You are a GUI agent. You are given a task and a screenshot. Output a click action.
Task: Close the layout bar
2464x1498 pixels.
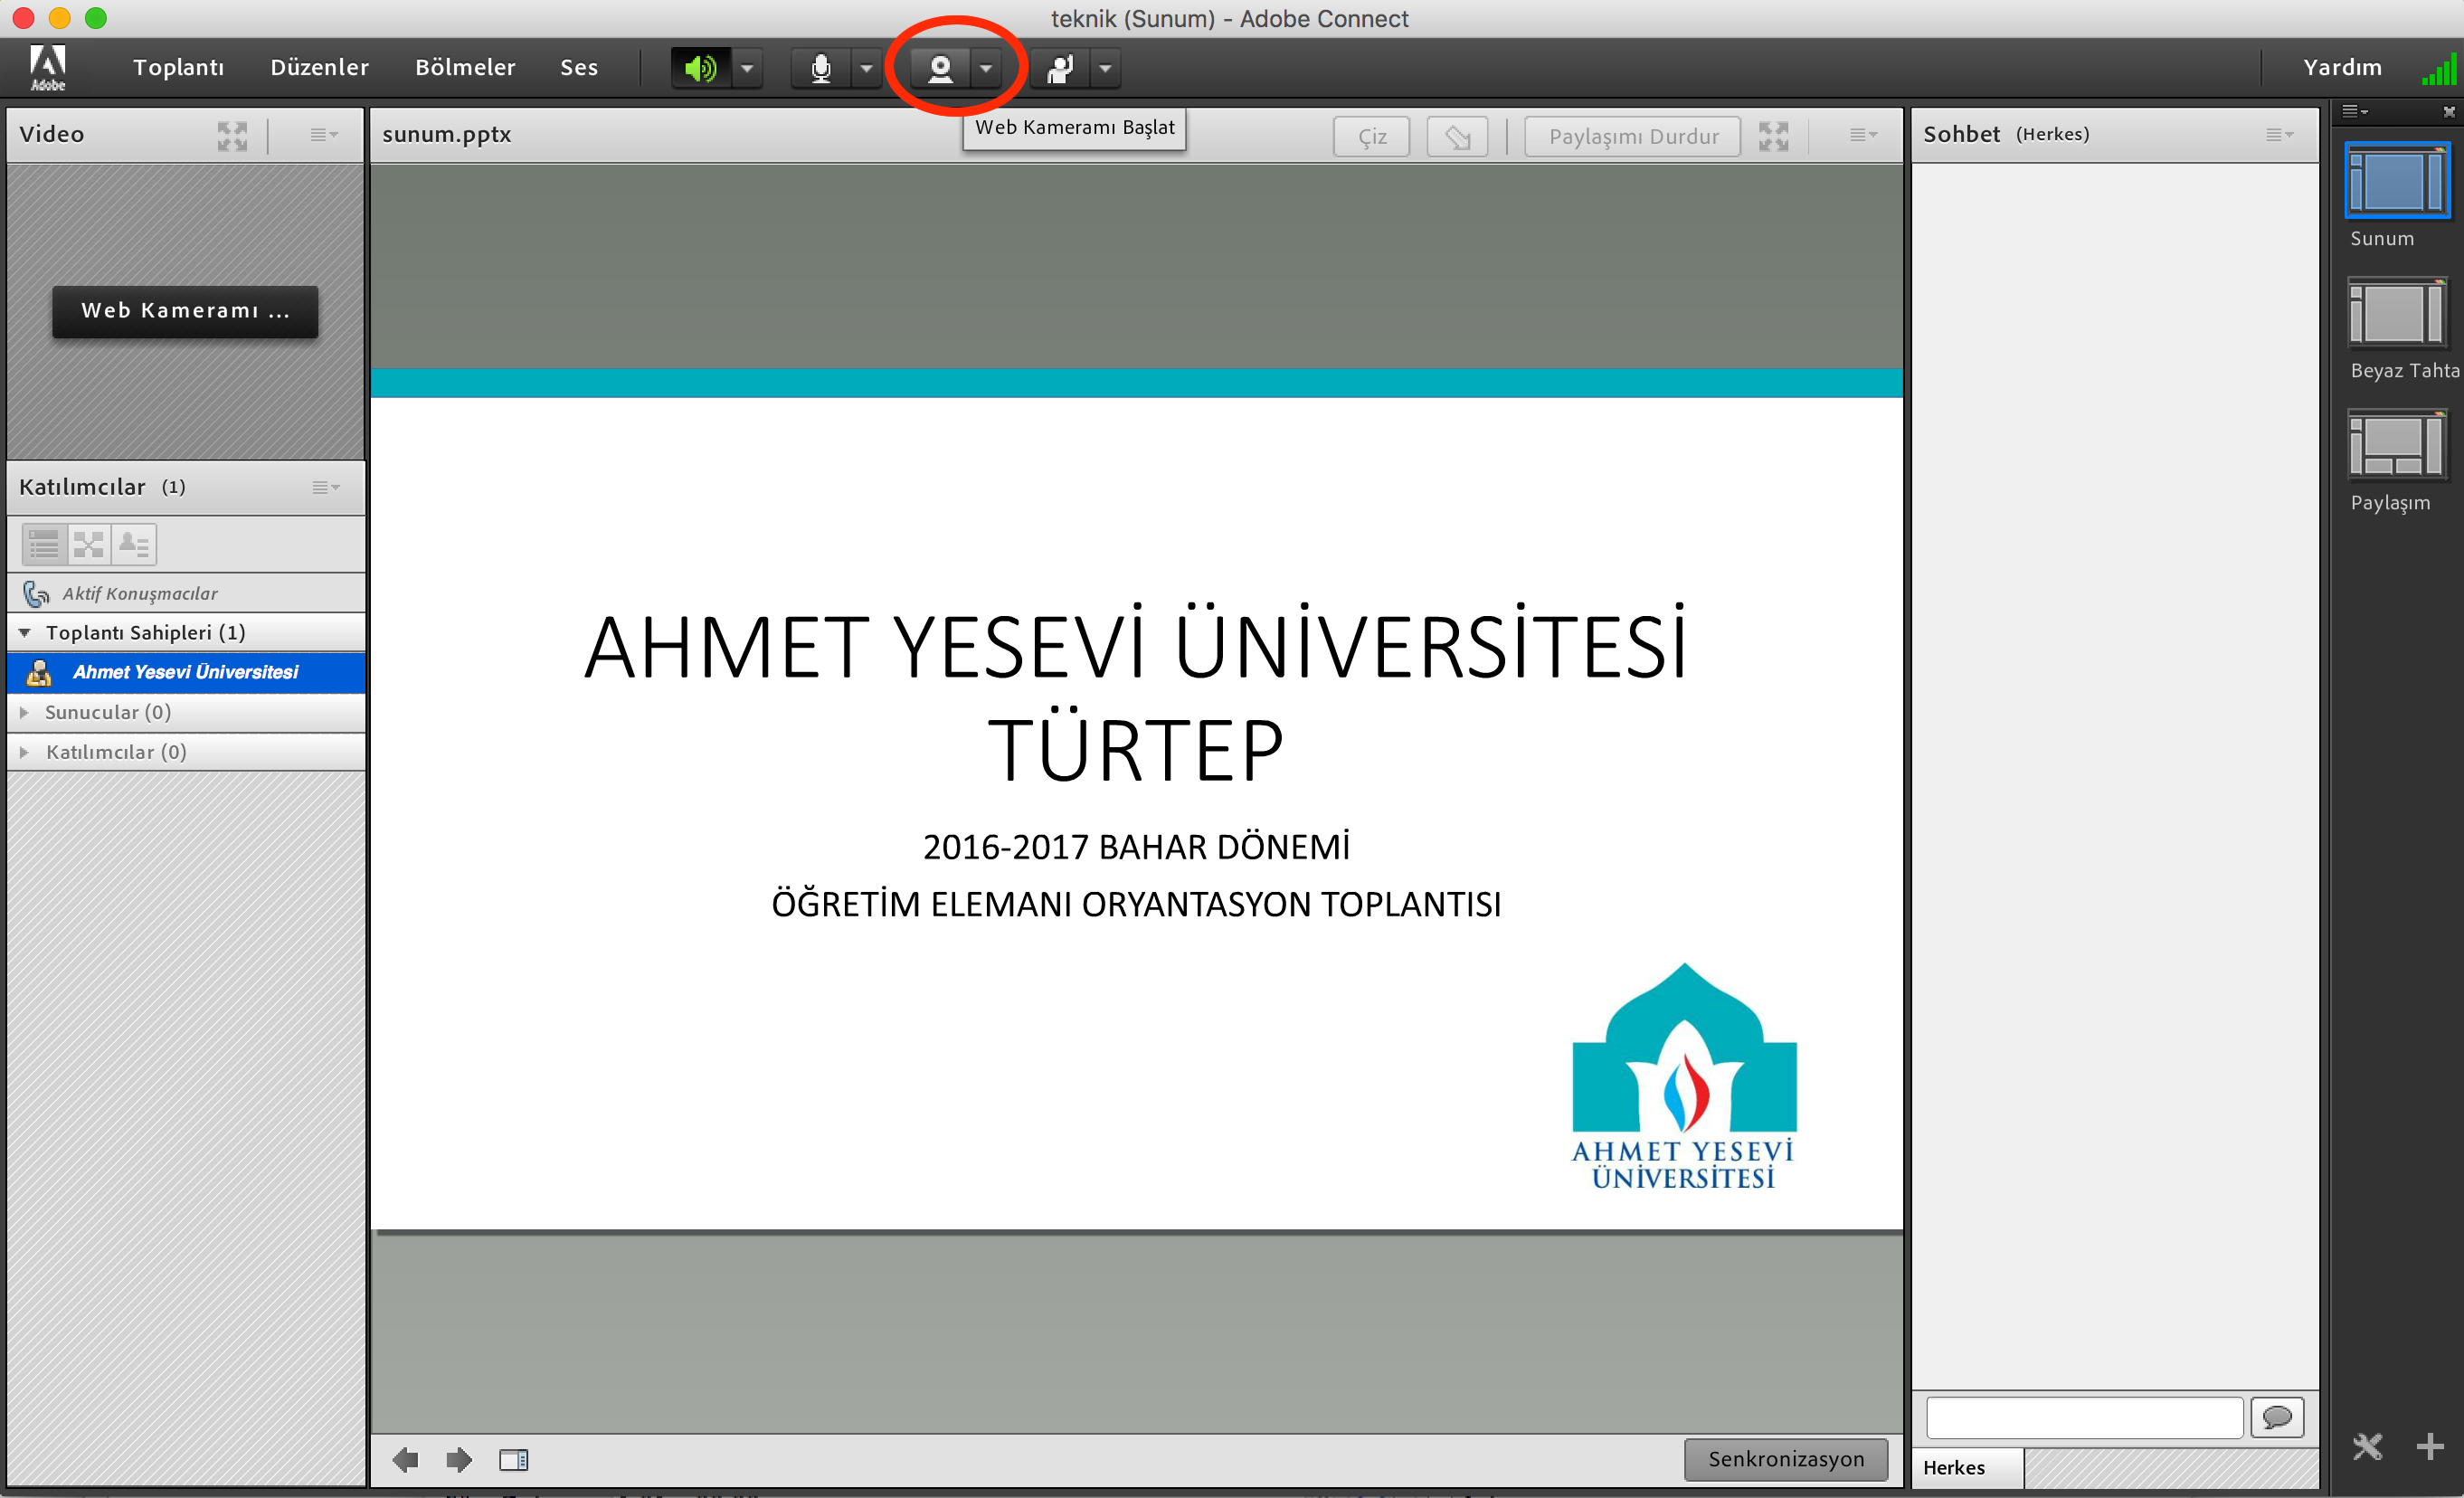coord(2449,112)
